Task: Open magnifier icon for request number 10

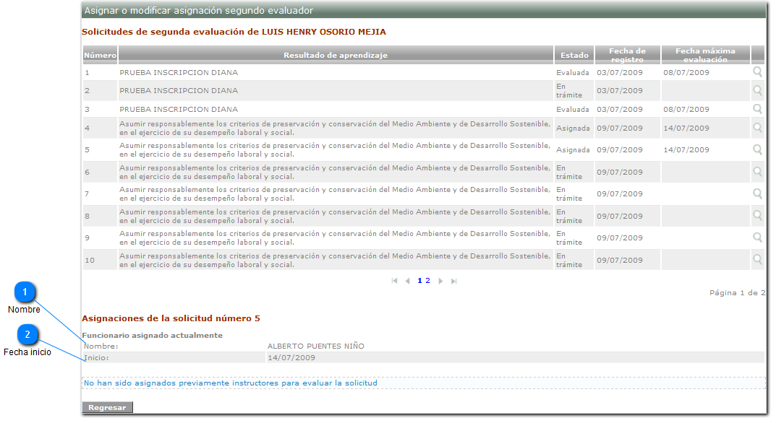Action: [757, 260]
